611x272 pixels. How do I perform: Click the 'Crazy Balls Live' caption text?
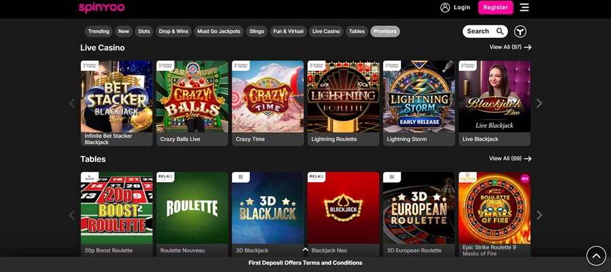pos(180,139)
